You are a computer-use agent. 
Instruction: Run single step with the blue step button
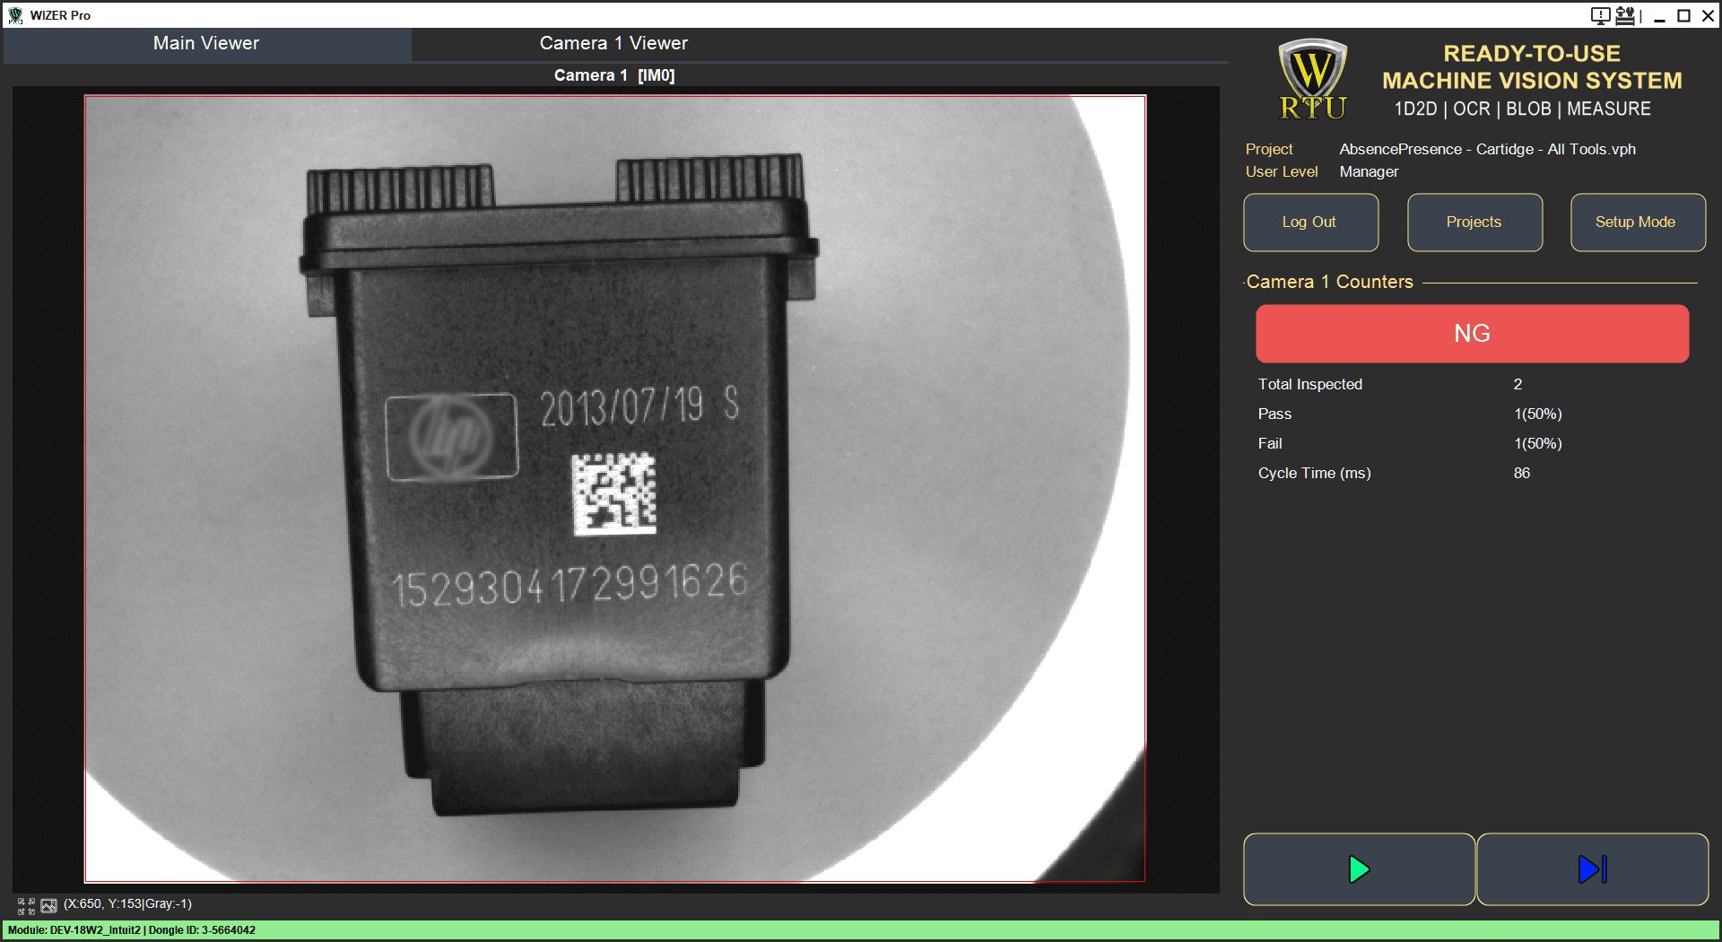(x=1592, y=869)
